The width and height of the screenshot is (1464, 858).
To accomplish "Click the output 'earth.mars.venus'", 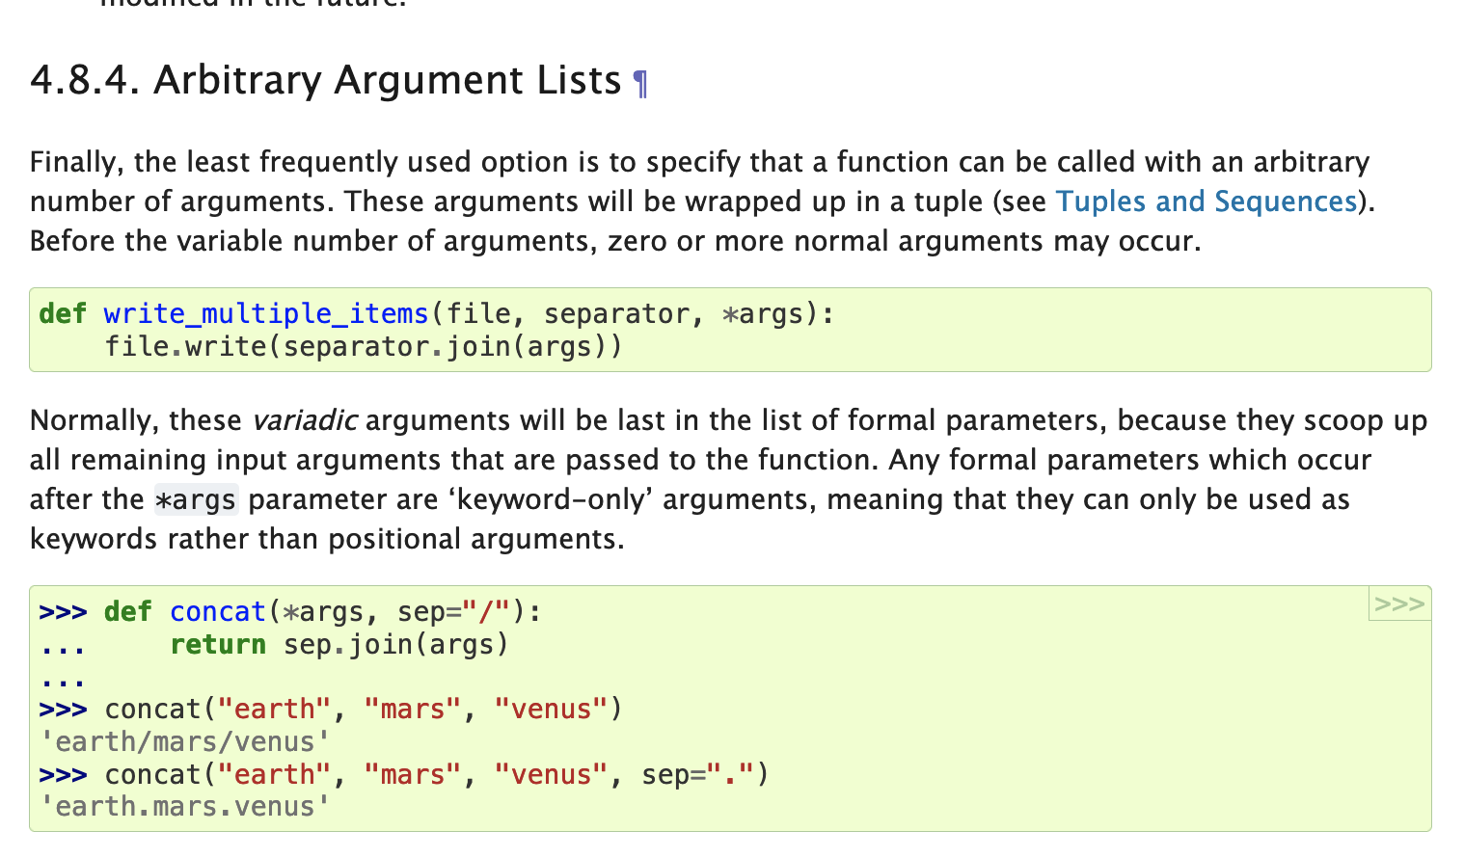I will coord(184,807).
